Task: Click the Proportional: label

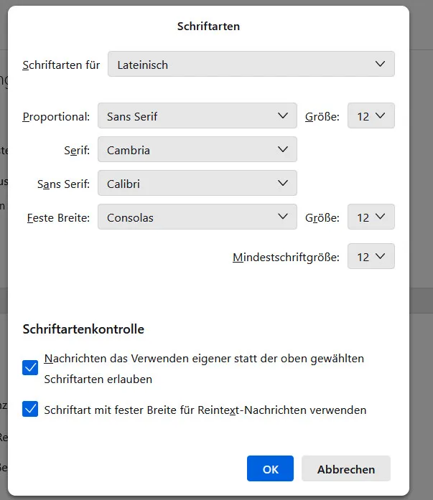Action: pos(56,117)
